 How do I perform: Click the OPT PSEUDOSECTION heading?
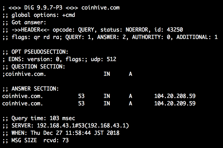[40, 52]
